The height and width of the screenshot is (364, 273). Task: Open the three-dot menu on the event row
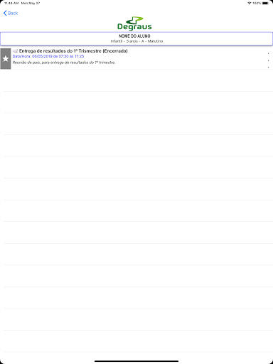(x=268, y=60)
